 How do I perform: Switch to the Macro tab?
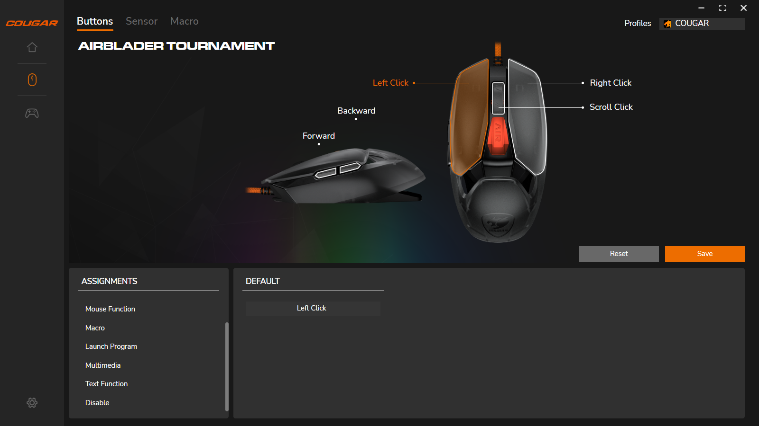pyautogui.click(x=184, y=21)
